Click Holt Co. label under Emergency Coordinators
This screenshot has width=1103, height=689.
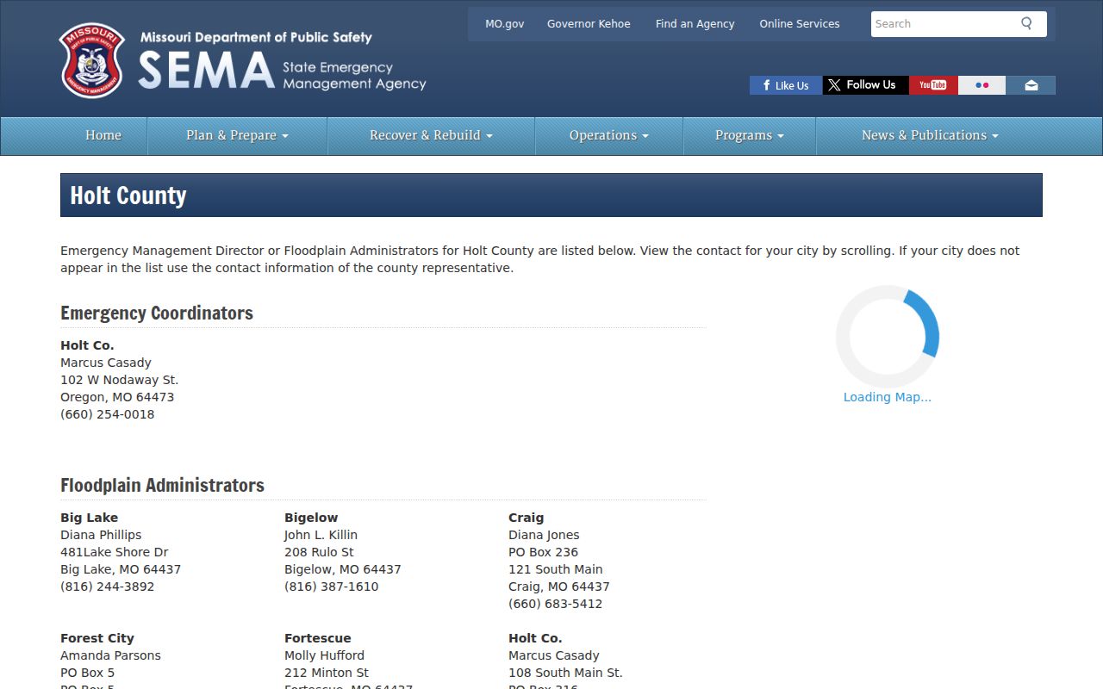tap(87, 345)
